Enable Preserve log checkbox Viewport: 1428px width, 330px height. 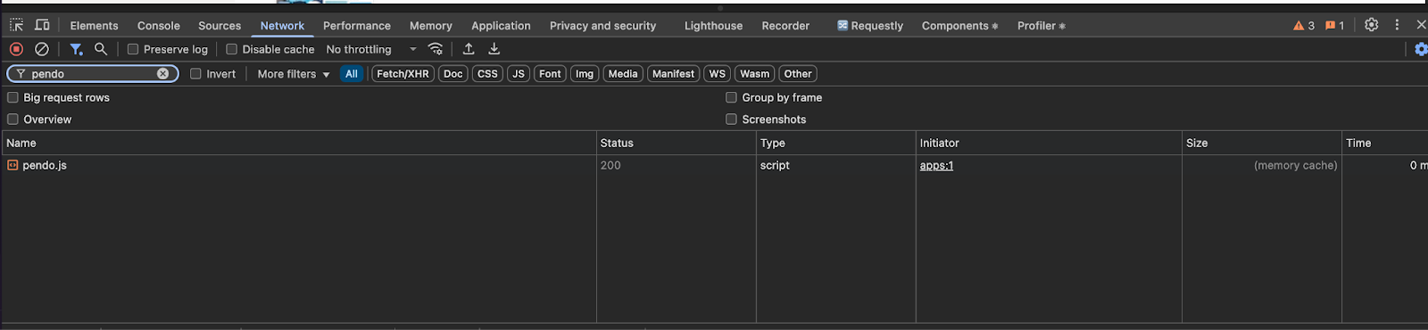(x=133, y=49)
